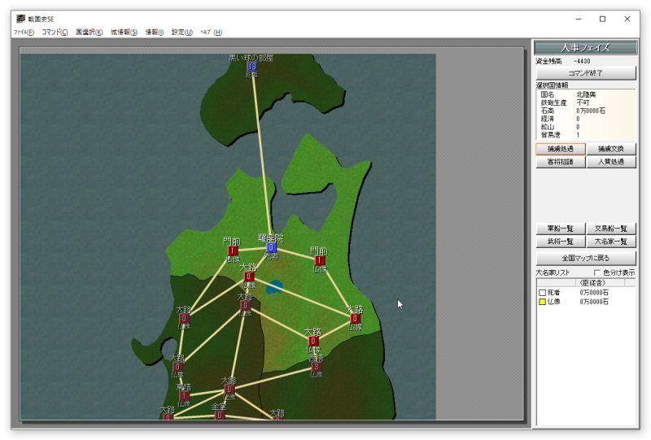Screen dimensions: 651x440
Task: Open the 軍船一覧 list
Action: pyautogui.click(x=561, y=229)
